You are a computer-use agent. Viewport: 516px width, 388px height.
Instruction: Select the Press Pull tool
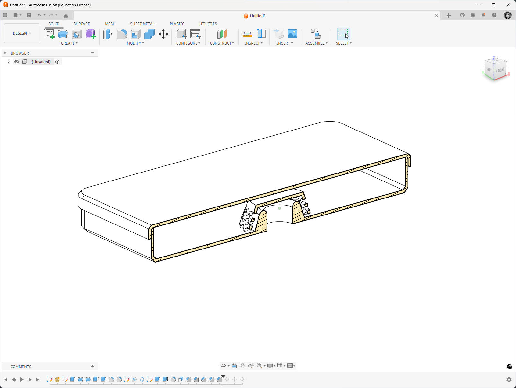click(x=108, y=34)
